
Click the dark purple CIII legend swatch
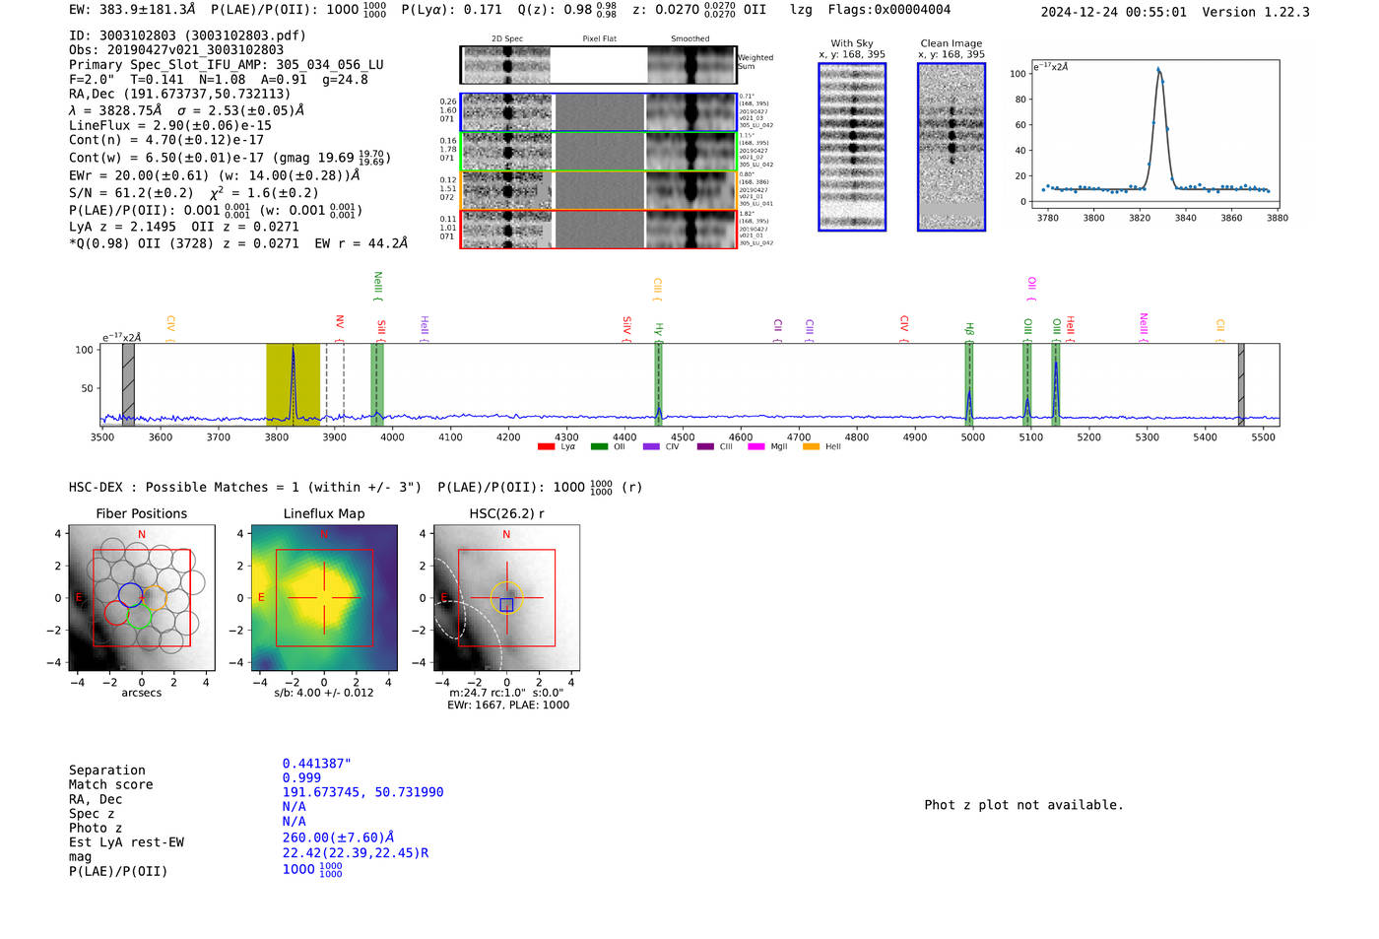click(705, 446)
